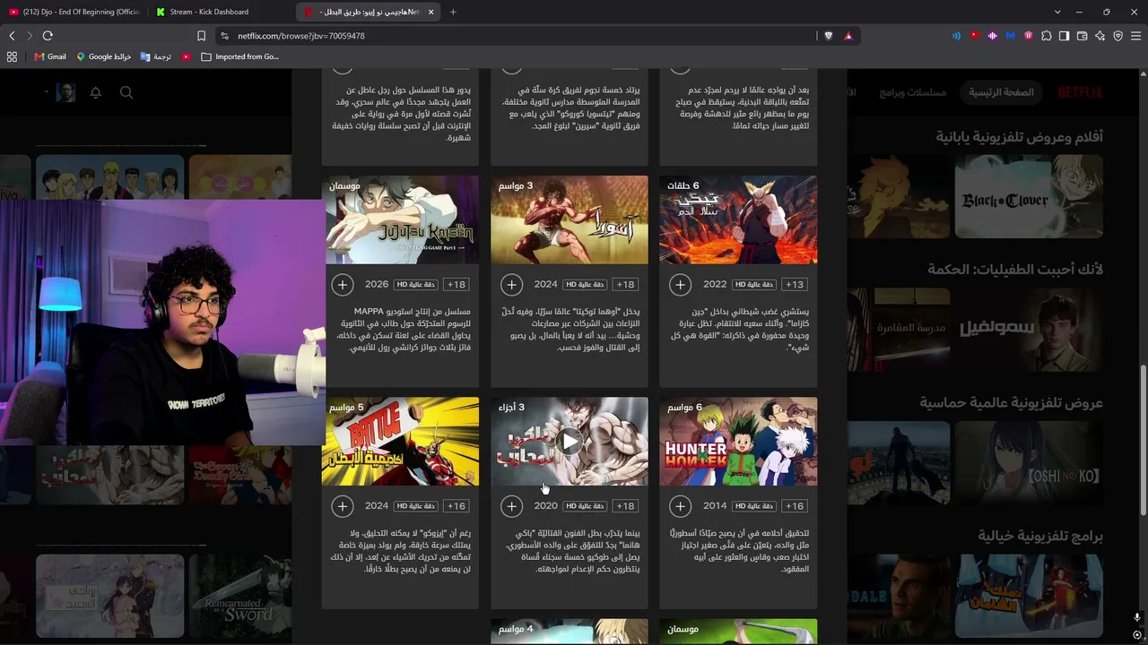
Task: Add the 2020 Baki title to list
Action: (x=511, y=506)
